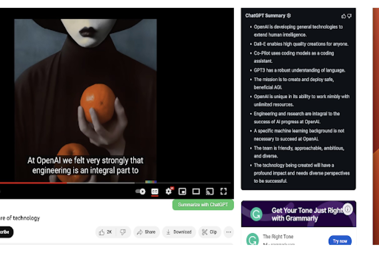The height and width of the screenshot is (253, 379).
Task: Turn off closed captions in player
Action: [155, 192]
